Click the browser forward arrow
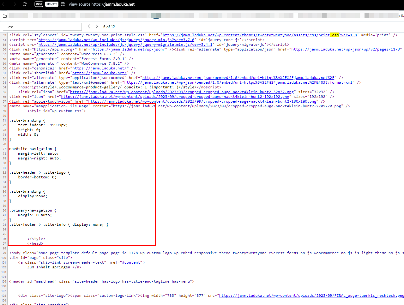 tap(15, 4)
